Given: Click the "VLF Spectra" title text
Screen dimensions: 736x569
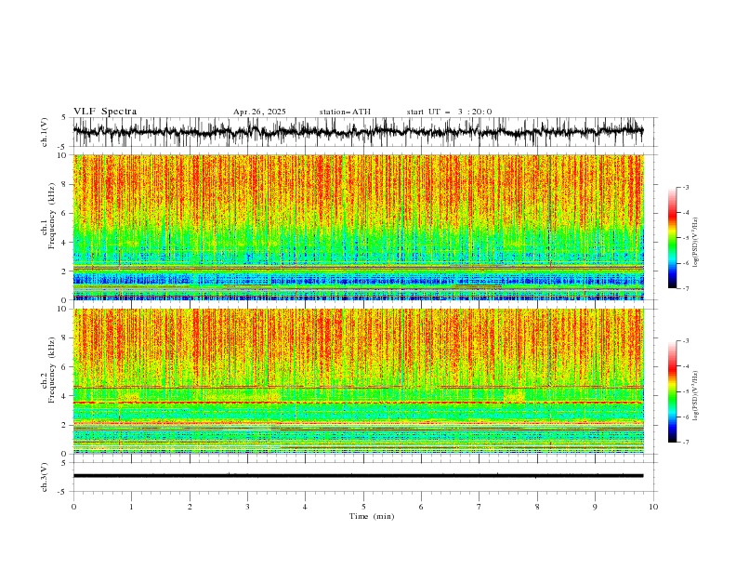Looking at the screenshot, I should [105, 112].
